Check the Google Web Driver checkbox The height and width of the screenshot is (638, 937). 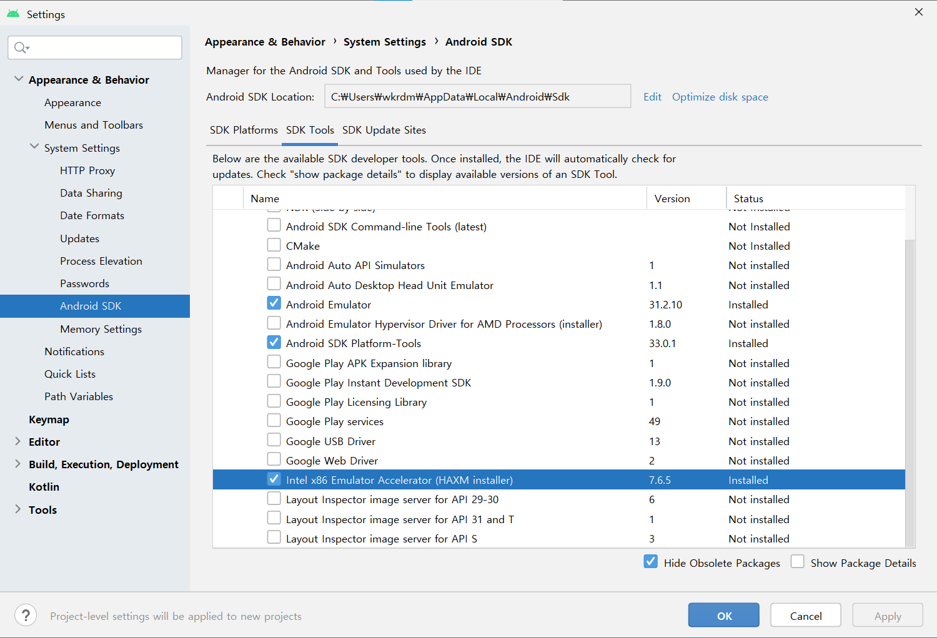click(274, 459)
